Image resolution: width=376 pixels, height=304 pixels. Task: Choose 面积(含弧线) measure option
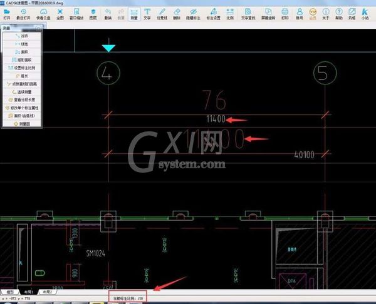(22, 116)
